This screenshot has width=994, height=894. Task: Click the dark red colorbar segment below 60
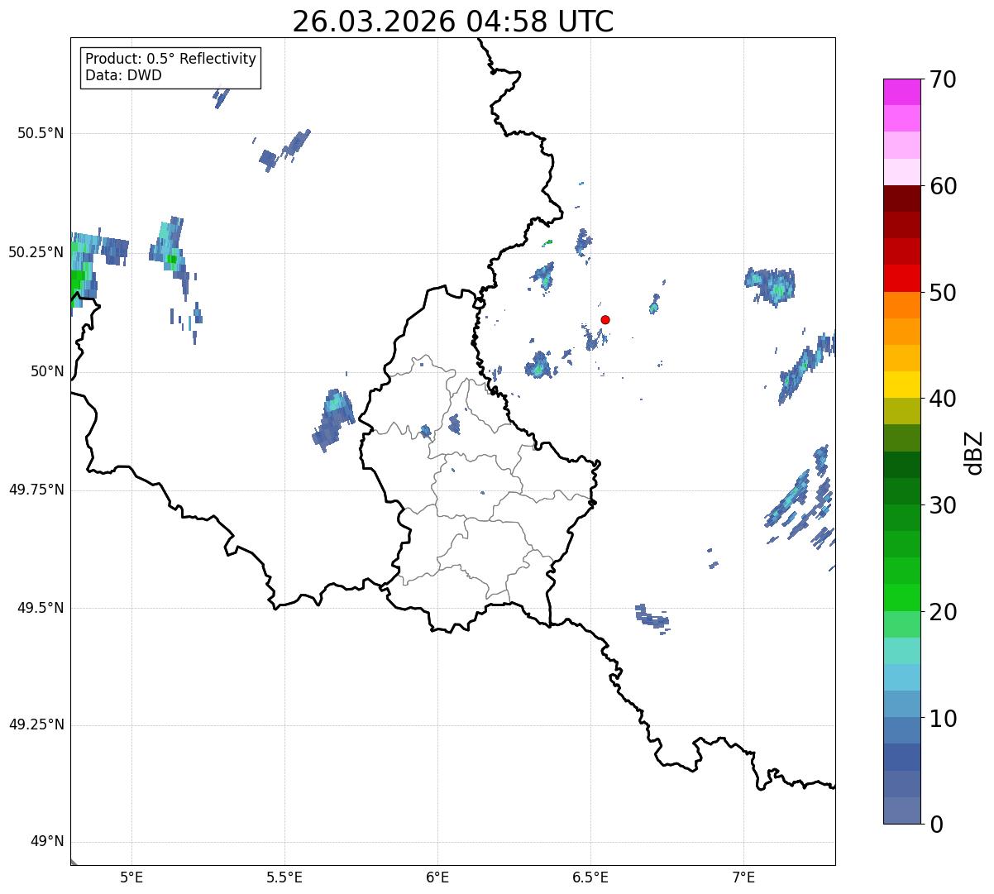click(x=901, y=198)
